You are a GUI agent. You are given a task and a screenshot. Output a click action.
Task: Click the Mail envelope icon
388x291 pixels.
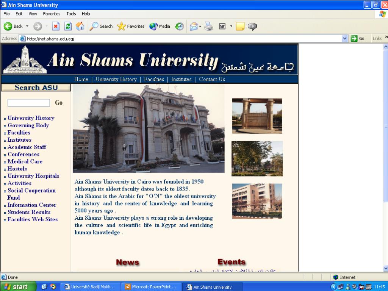[x=194, y=26]
